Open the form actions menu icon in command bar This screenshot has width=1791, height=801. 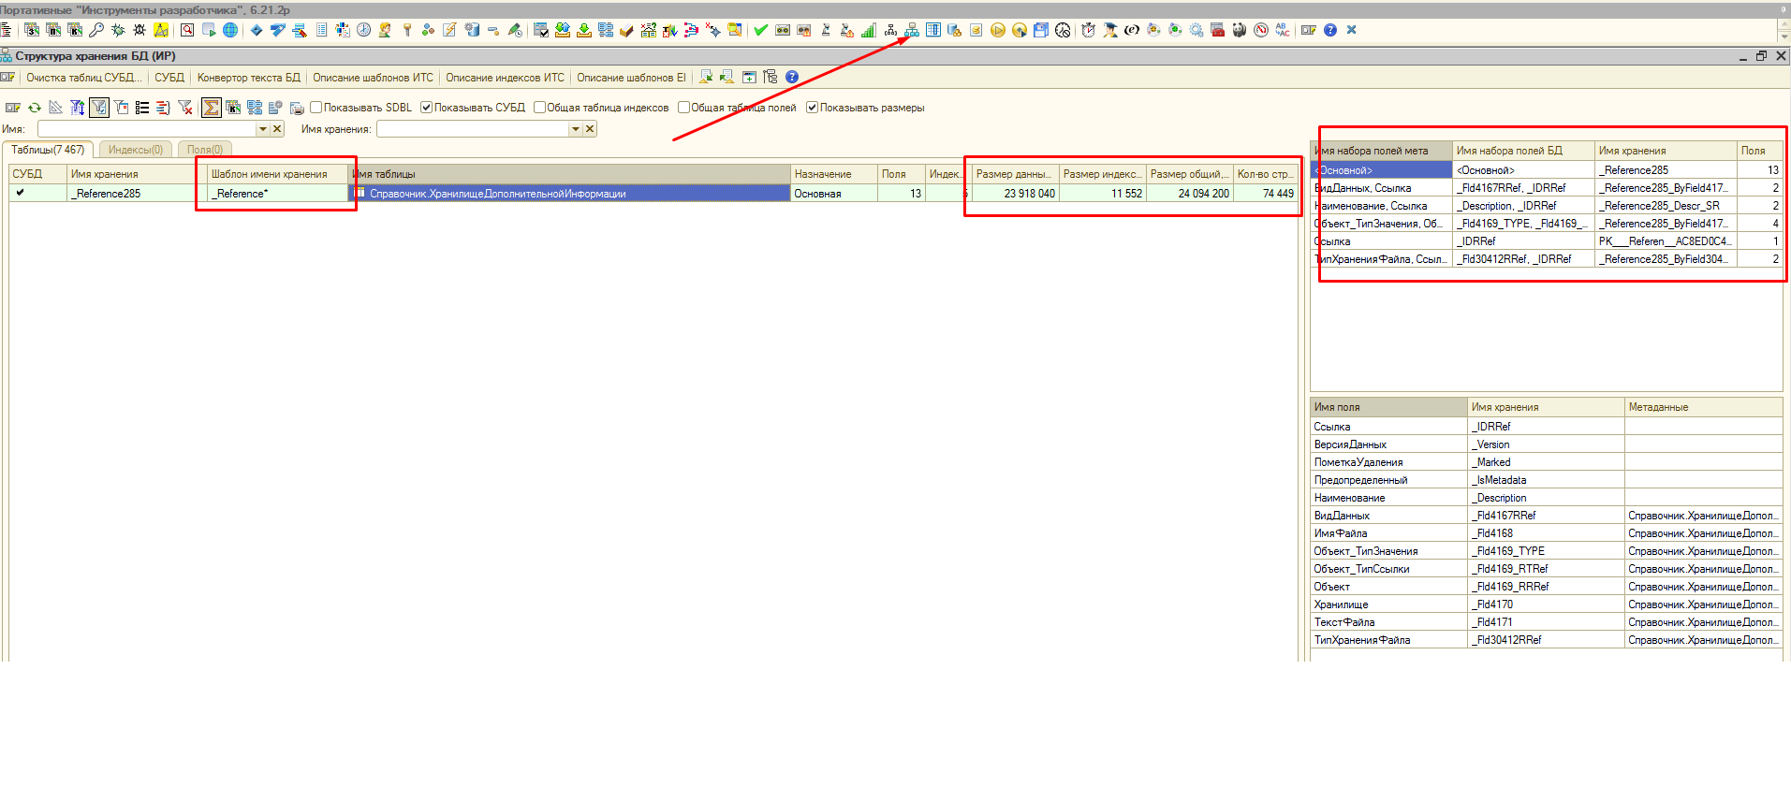pos(8,77)
